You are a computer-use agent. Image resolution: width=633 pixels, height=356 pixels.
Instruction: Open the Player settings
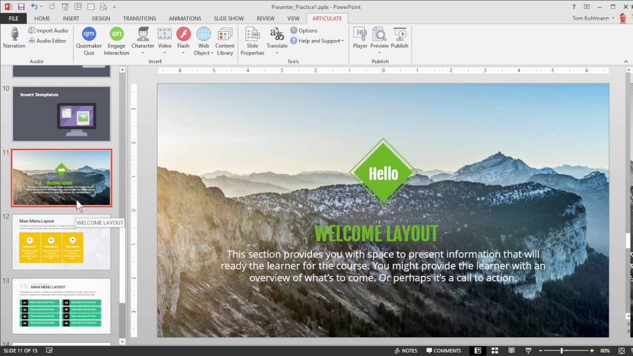[360, 38]
